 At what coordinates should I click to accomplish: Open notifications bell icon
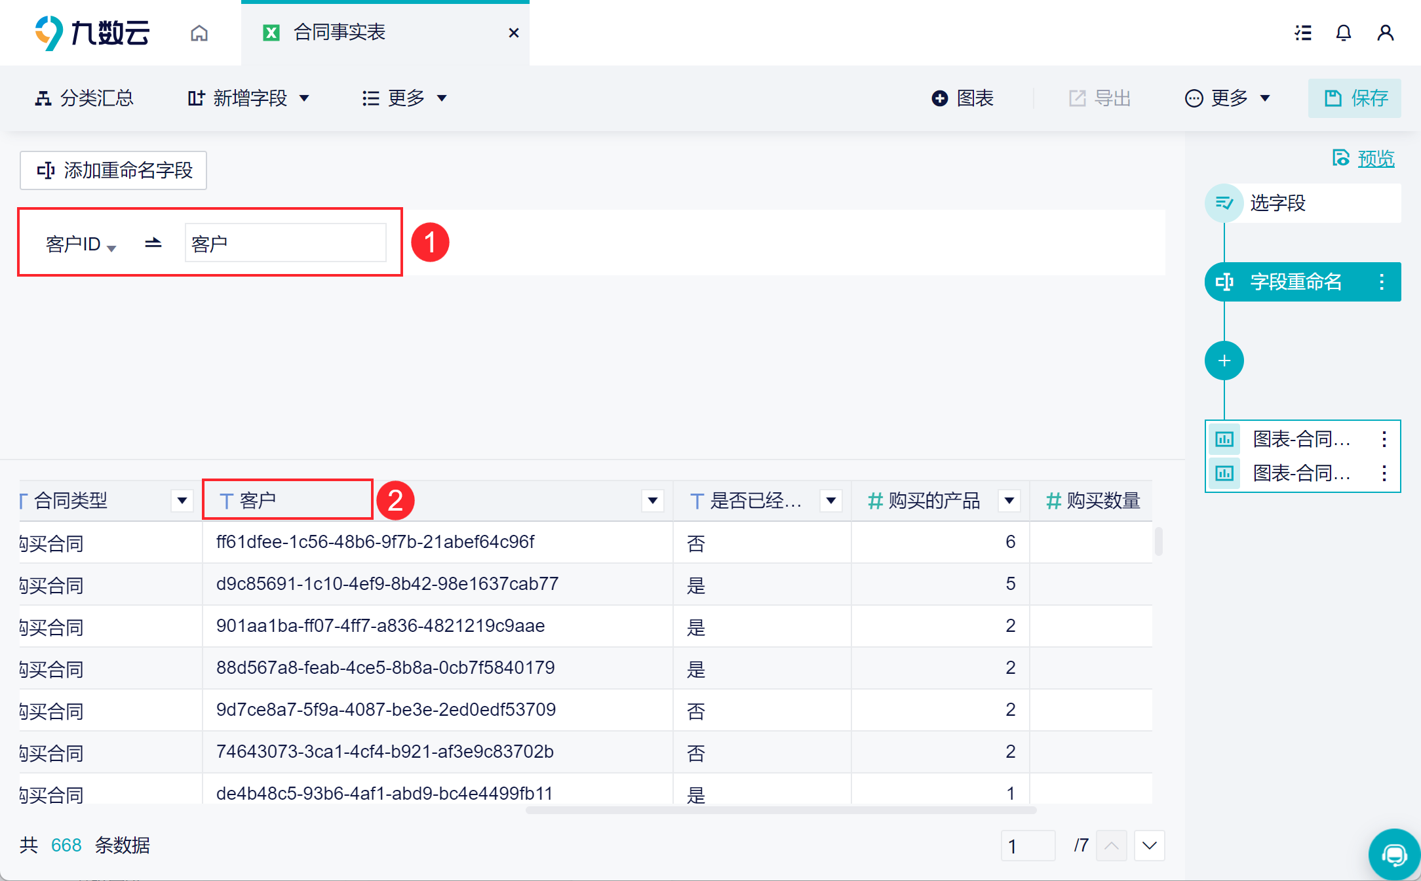tap(1344, 33)
